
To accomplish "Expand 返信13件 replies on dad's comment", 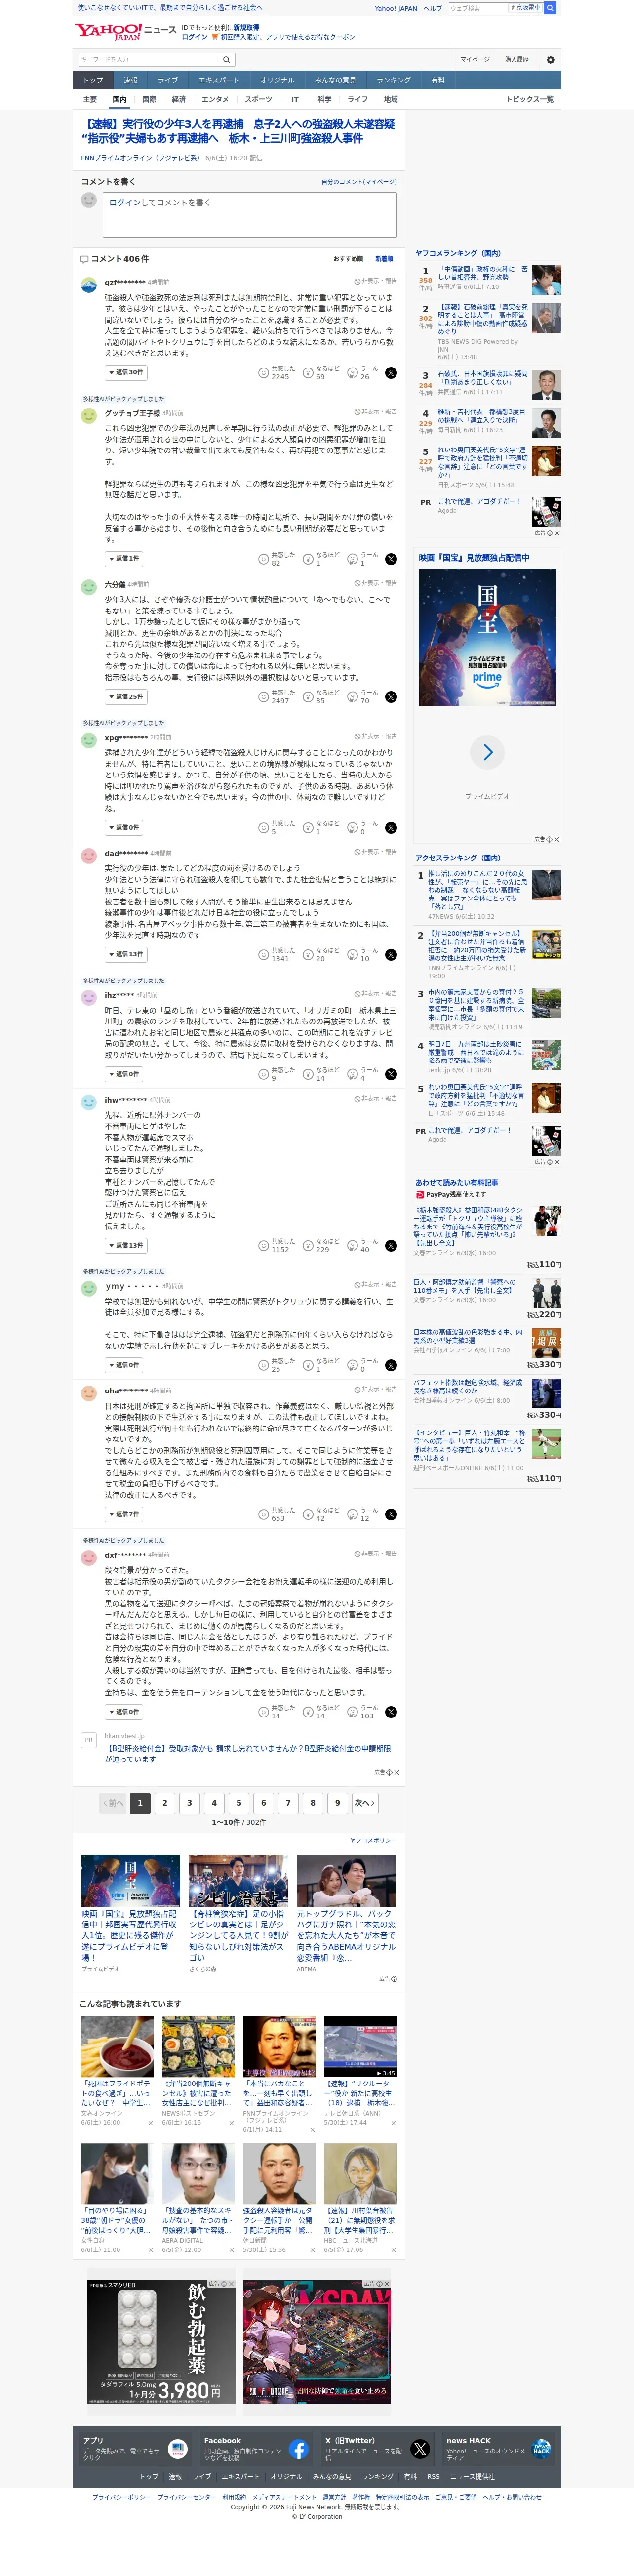I will click(x=125, y=955).
